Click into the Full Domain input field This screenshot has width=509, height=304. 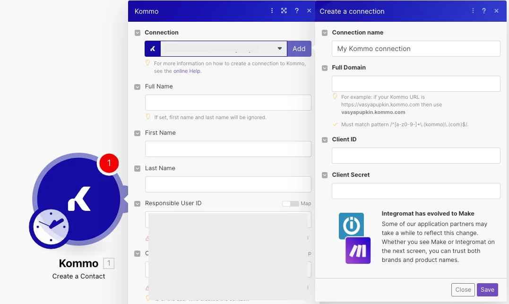click(x=416, y=84)
